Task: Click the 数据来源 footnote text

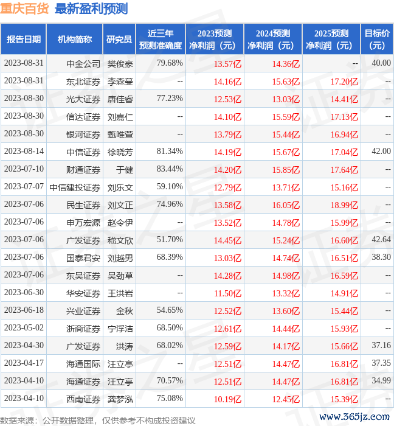Action: [x=98, y=421]
